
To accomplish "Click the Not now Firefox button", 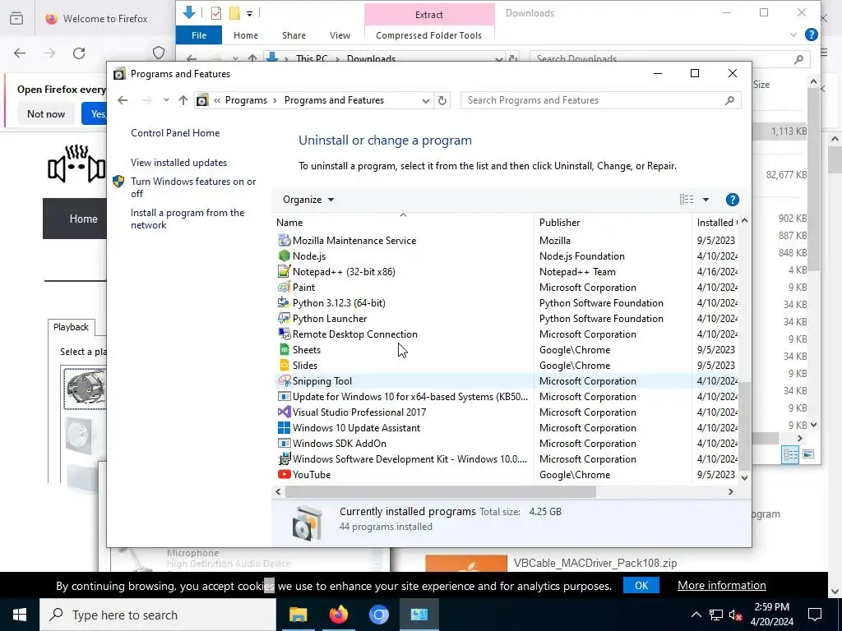I will click(x=46, y=113).
